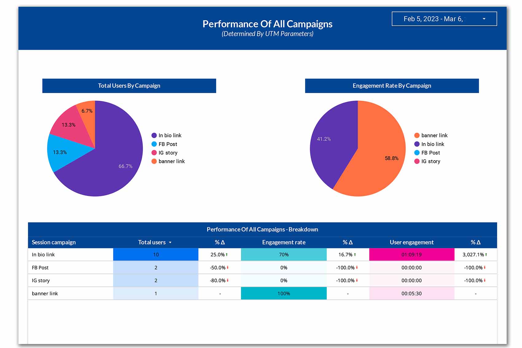Click user engagement cell 00:05:30
This screenshot has height=348, width=522.
pyautogui.click(x=412, y=293)
